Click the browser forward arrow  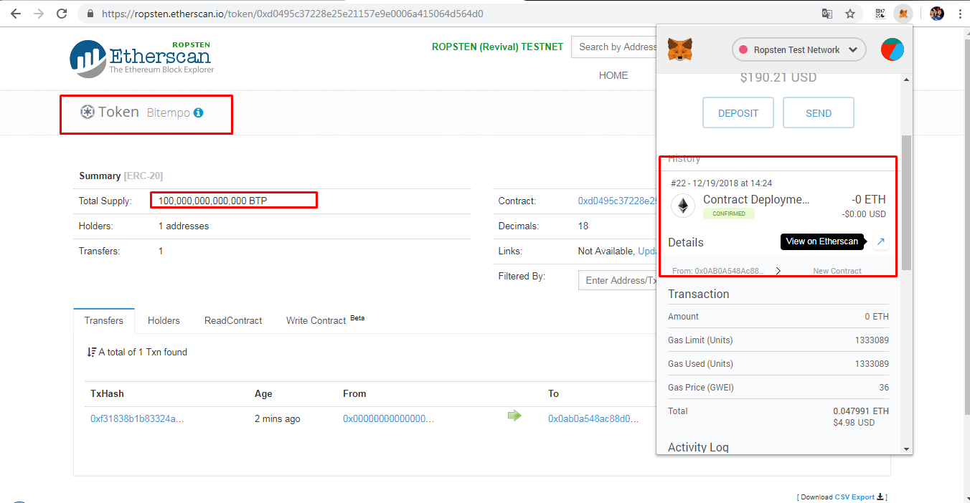[x=38, y=14]
